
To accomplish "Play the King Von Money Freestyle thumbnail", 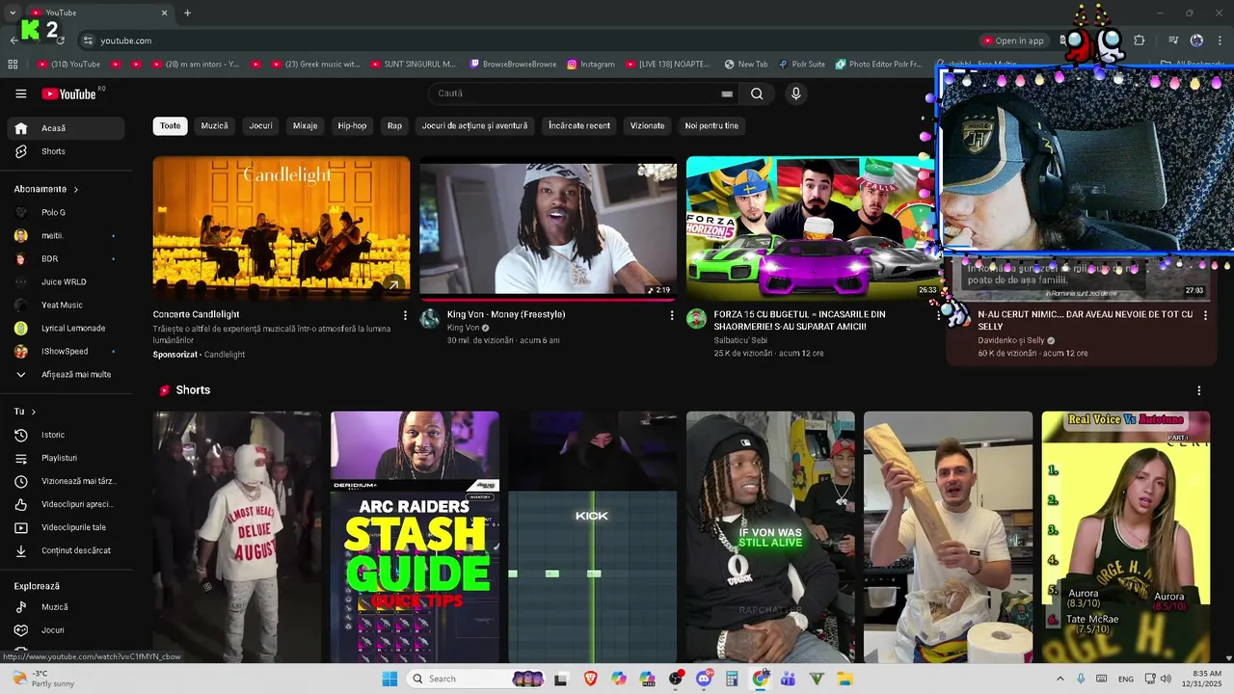I will pos(548,227).
